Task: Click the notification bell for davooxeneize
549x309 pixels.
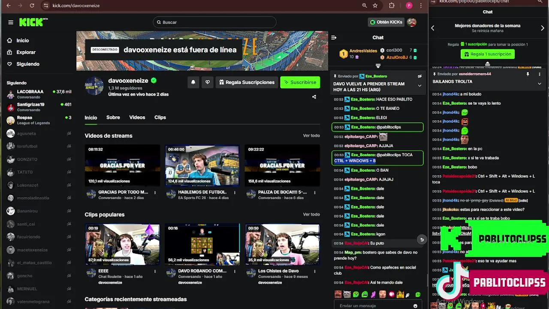Action: click(193, 82)
